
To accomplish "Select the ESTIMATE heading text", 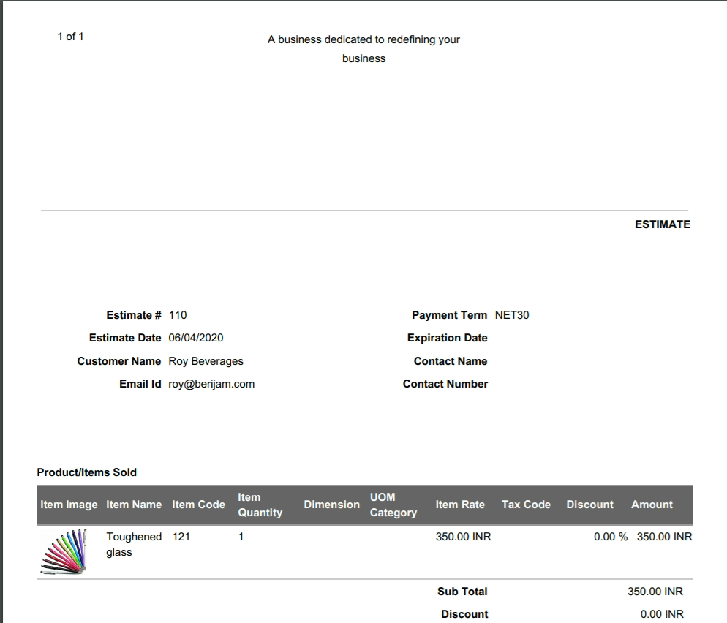I will coord(663,224).
